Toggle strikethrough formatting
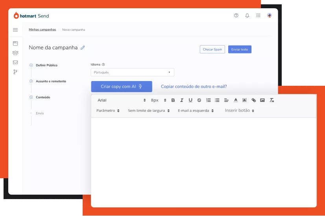The image size is (325, 216). (x=199, y=100)
